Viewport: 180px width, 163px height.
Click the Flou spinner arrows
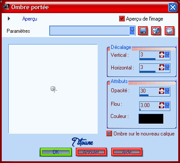point(162,105)
